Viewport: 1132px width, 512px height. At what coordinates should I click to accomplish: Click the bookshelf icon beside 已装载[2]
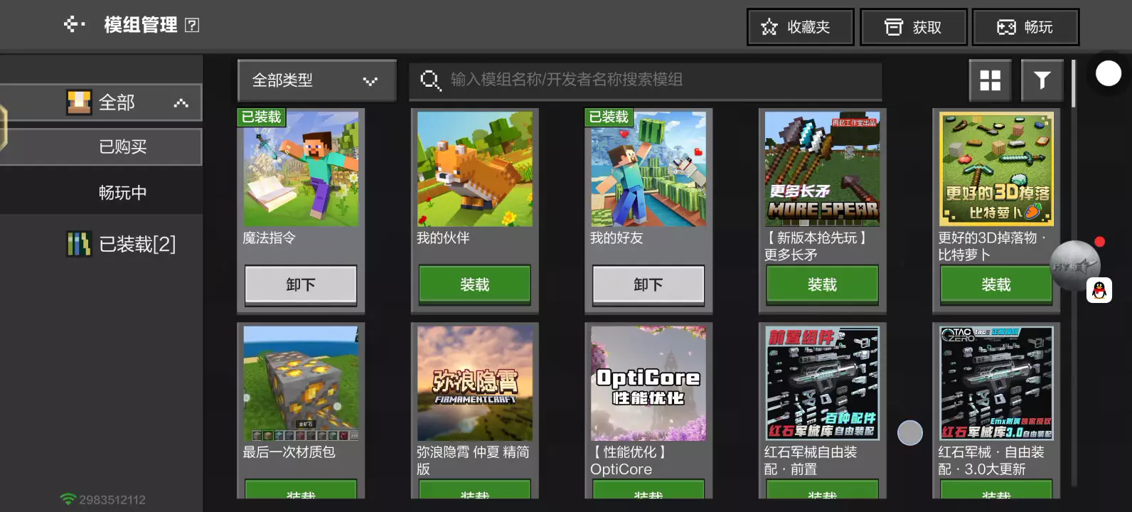click(79, 245)
